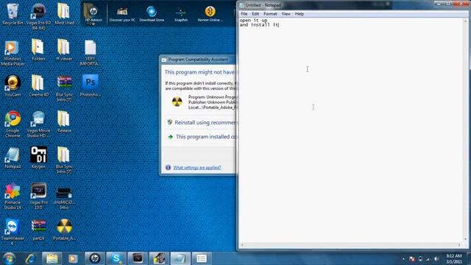Launch Internet Explorer from the taskbar
The height and width of the screenshot is (265, 471).
click(31, 258)
